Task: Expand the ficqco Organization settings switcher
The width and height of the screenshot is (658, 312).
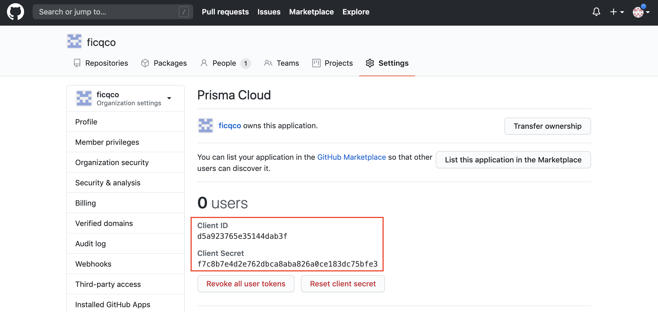Action: (x=126, y=98)
